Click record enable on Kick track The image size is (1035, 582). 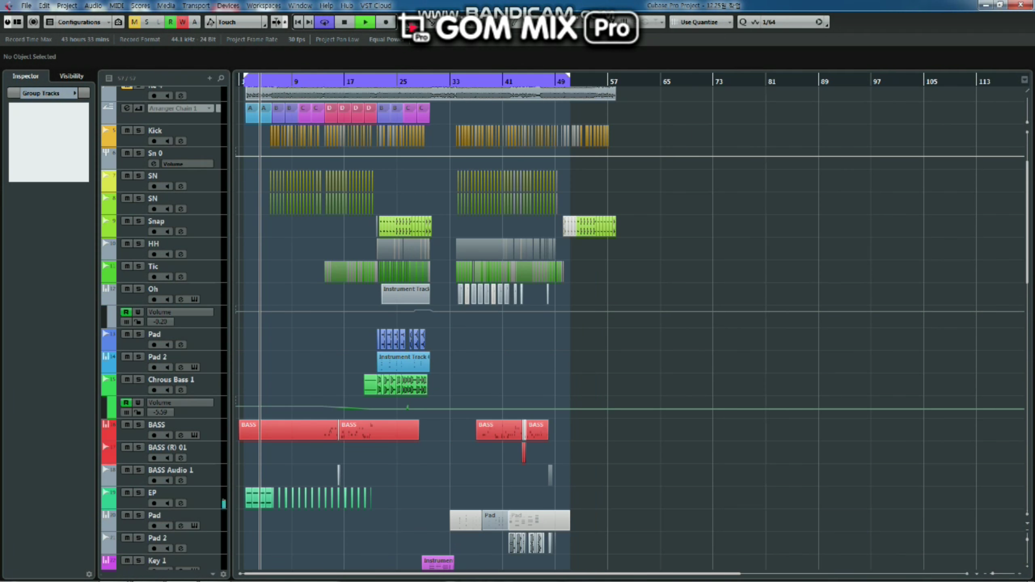click(154, 141)
